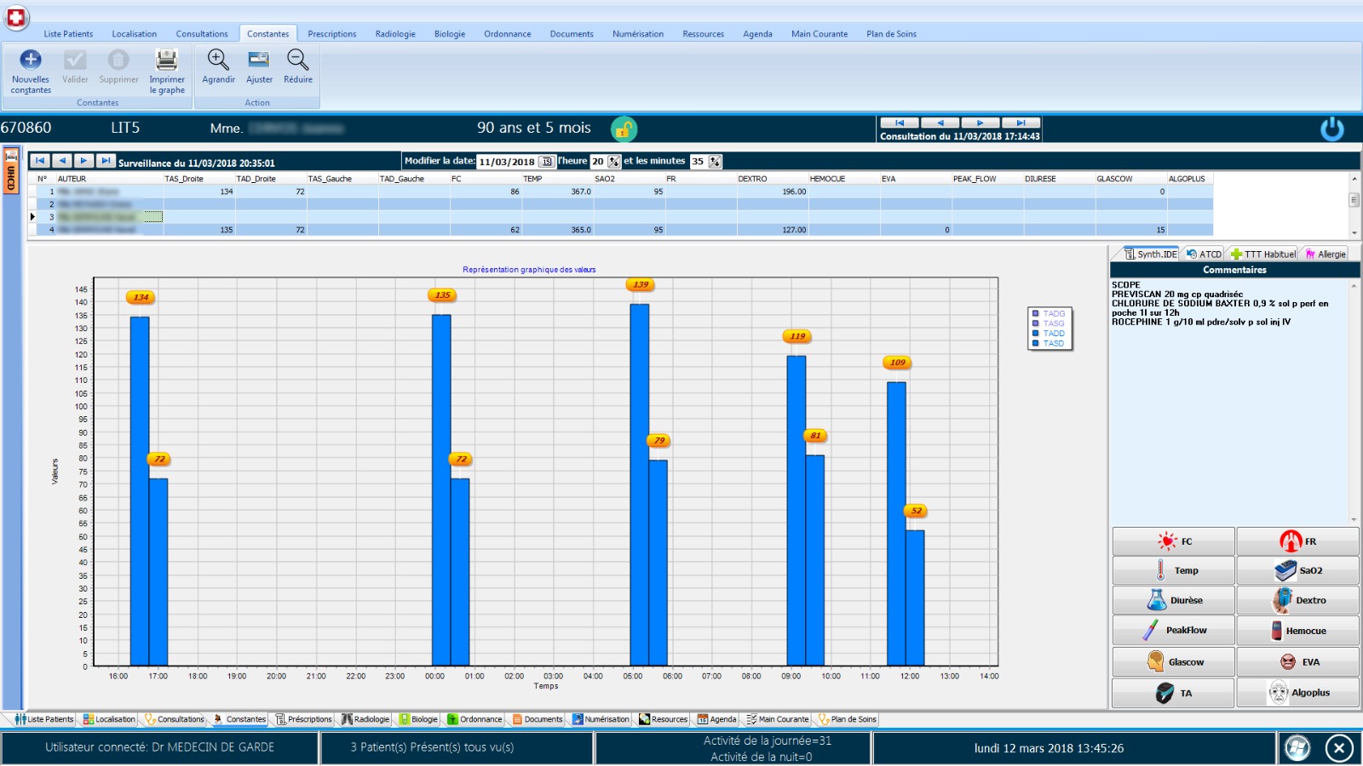Screen dimensions: 1363x766
Task: Click the FR respiratory rate button
Action: click(1297, 541)
